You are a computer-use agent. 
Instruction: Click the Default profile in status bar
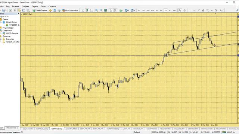[137, 133]
